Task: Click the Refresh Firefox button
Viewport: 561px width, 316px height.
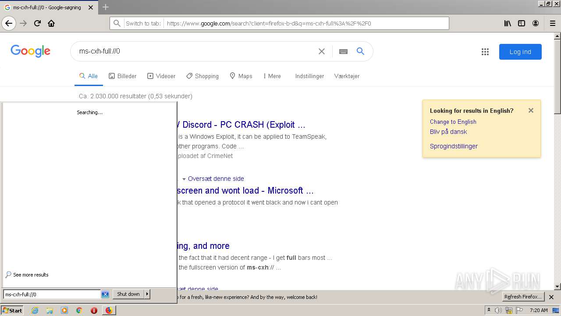Action: click(x=523, y=297)
